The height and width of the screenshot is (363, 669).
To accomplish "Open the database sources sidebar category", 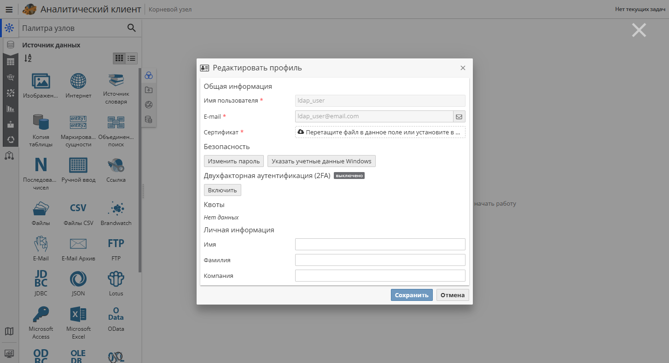I will click(10, 45).
